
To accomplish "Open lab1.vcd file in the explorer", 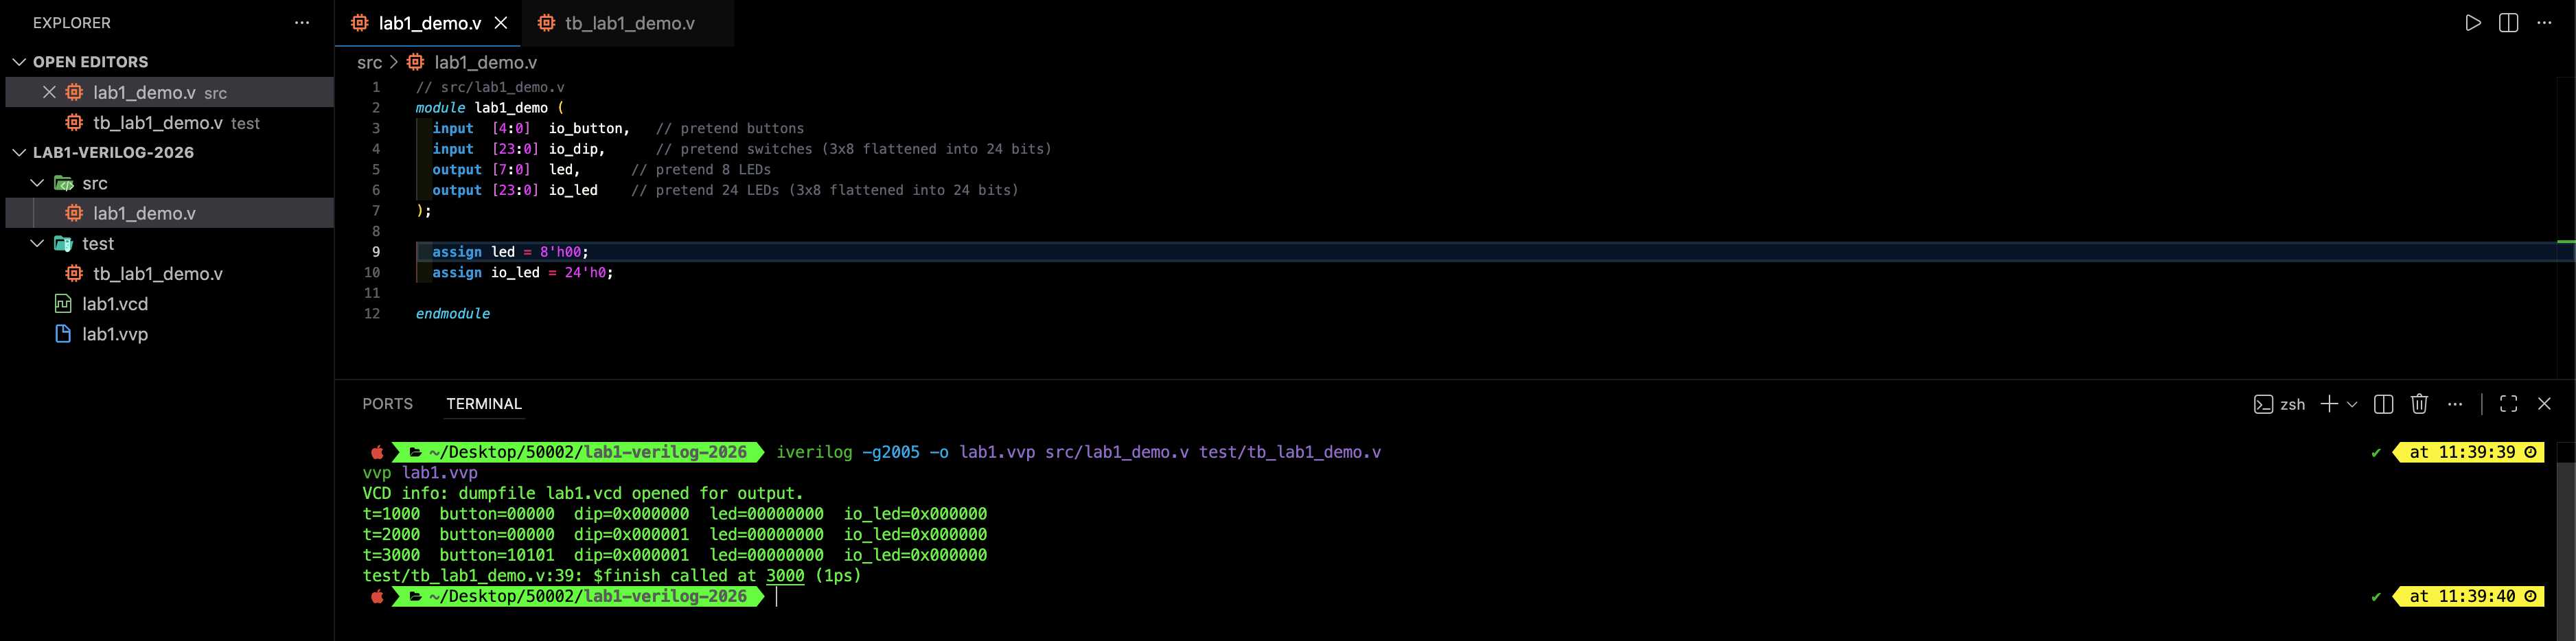I will point(115,304).
